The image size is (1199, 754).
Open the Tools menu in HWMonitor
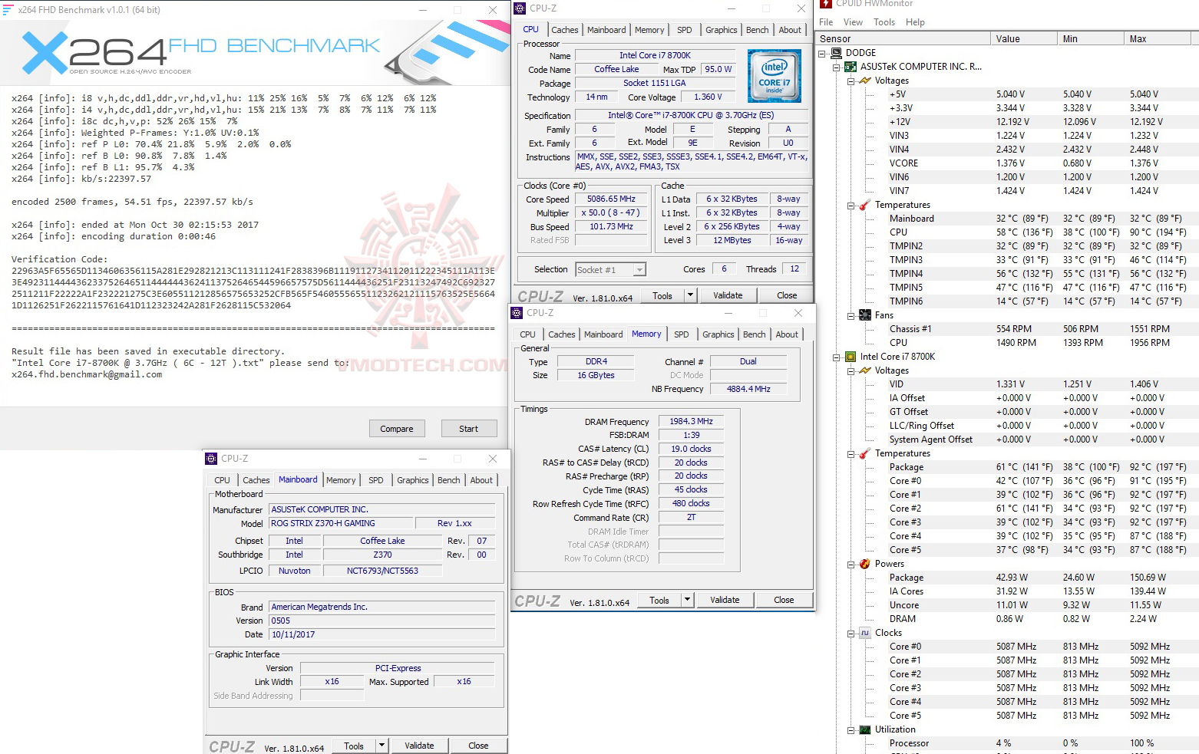(x=884, y=22)
